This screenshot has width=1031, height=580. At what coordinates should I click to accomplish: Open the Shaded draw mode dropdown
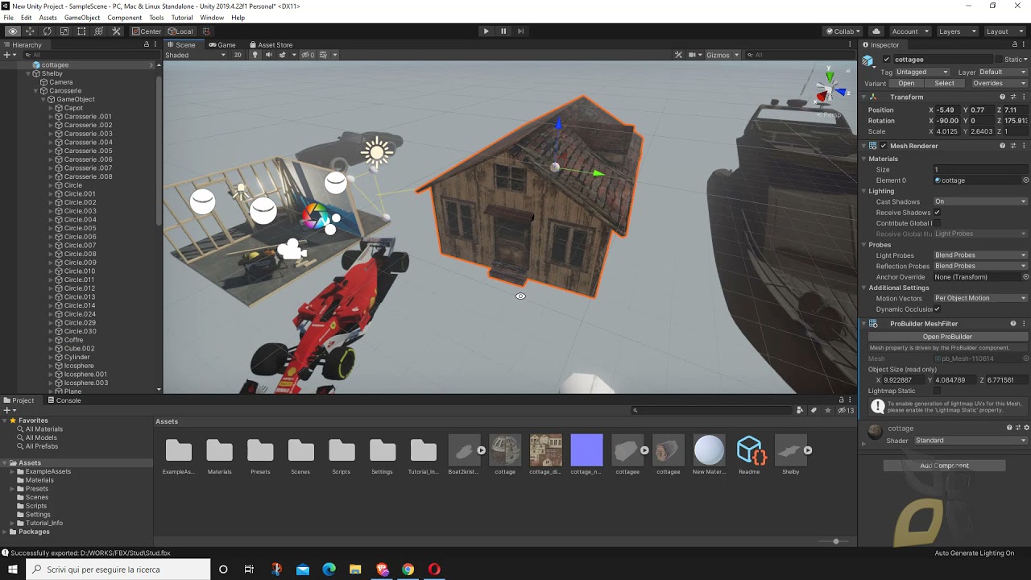pos(196,55)
